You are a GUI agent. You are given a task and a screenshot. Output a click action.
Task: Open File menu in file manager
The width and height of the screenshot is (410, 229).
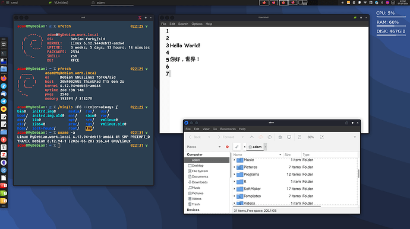point(188,129)
